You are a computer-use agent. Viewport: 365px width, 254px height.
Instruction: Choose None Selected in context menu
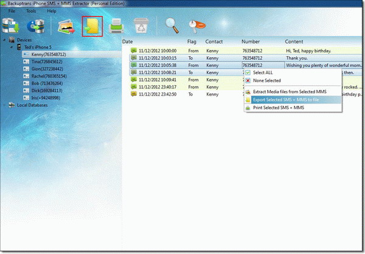pyautogui.click(x=293, y=80)
